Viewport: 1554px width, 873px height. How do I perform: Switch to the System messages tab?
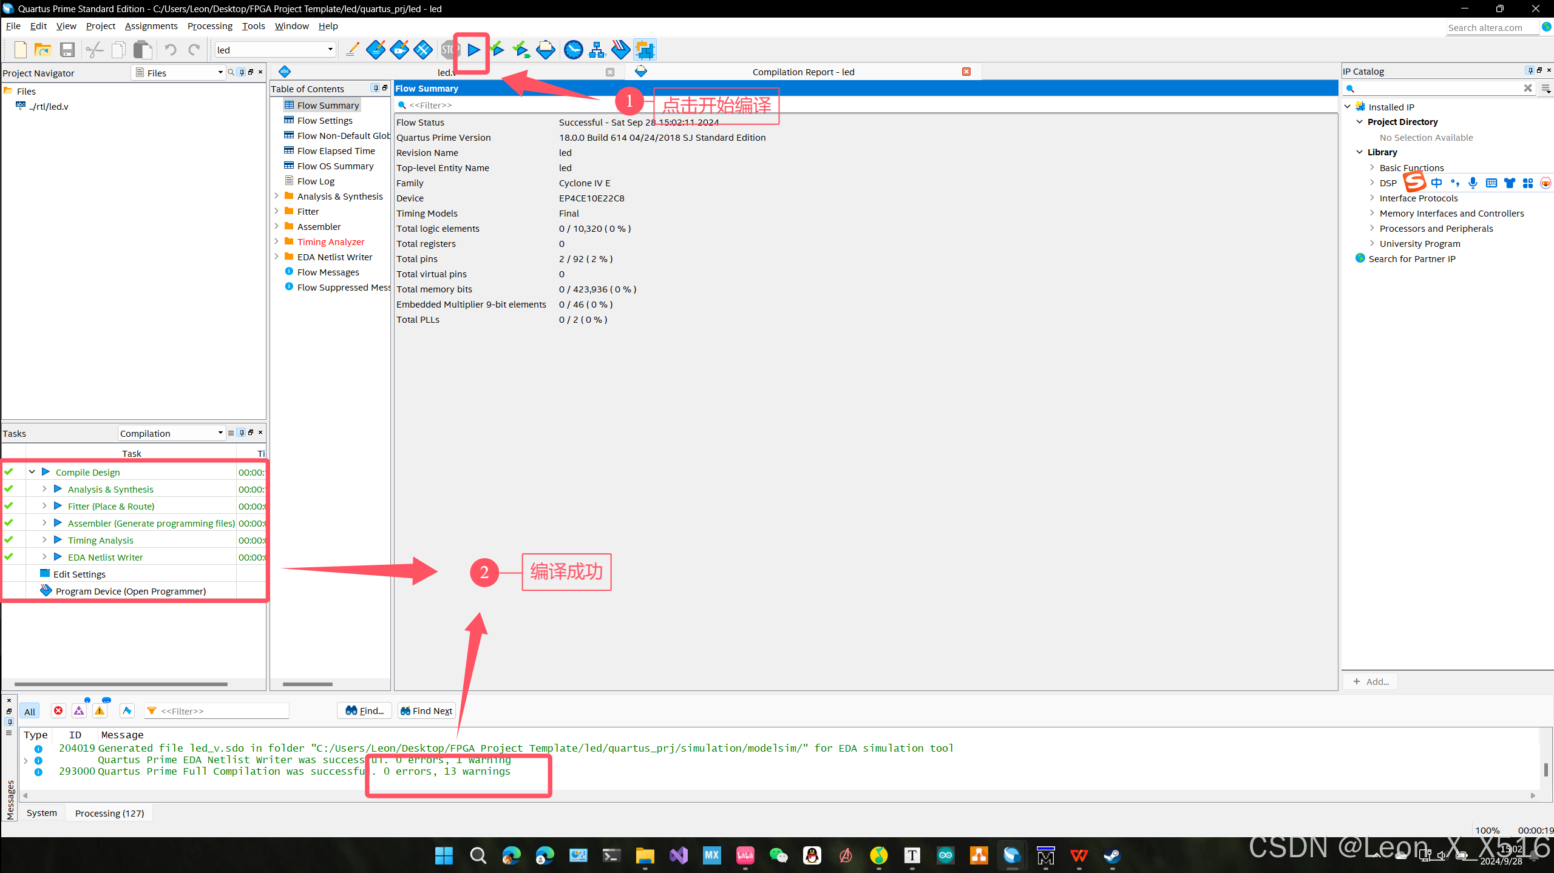click(x=41, y=813)
